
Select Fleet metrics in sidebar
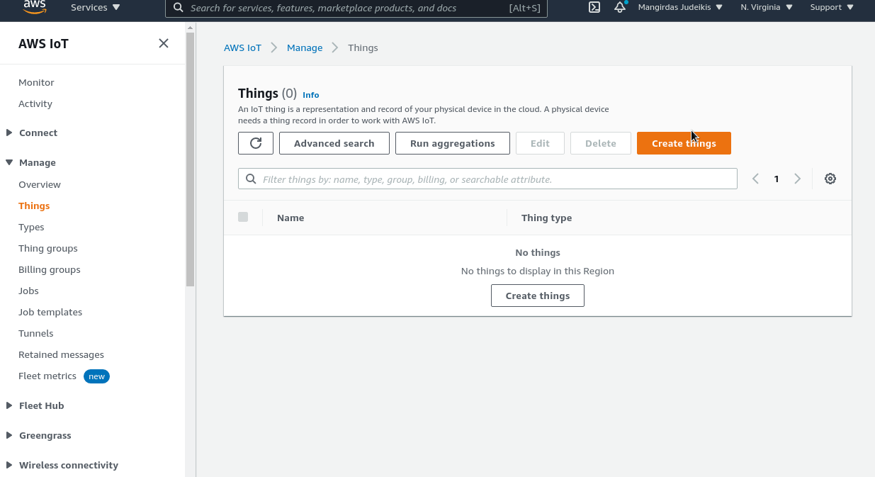click(x=47, y=376)
